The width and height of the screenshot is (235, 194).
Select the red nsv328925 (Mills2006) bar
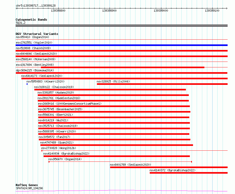pyautogui.click(x=162, y=84)
